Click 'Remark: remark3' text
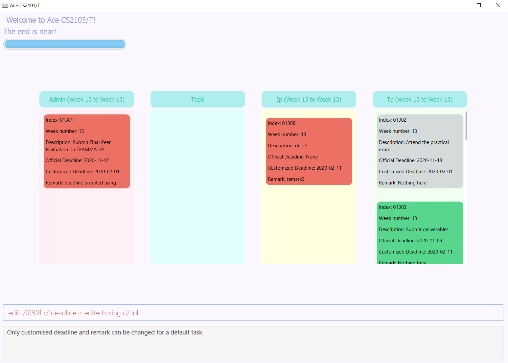Viewport: 508px width, 363px height. pos(286,179)
